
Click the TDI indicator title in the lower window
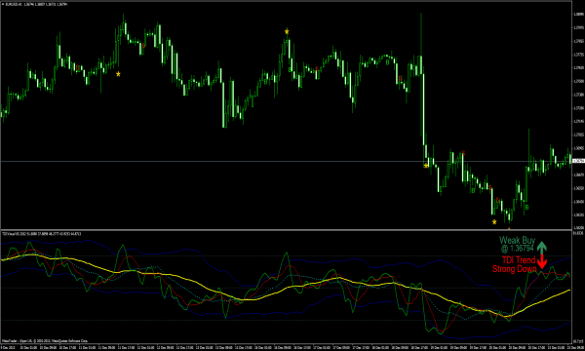(41, 234)
